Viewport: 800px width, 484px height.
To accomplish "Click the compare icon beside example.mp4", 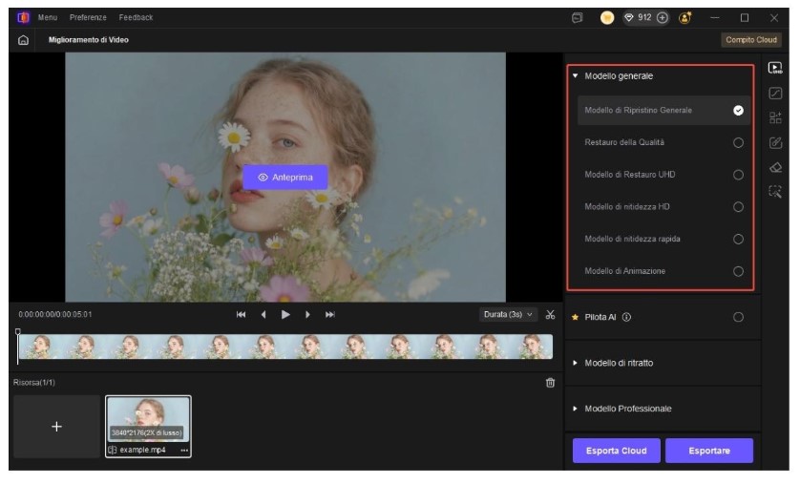I will (x=113, y=451).
